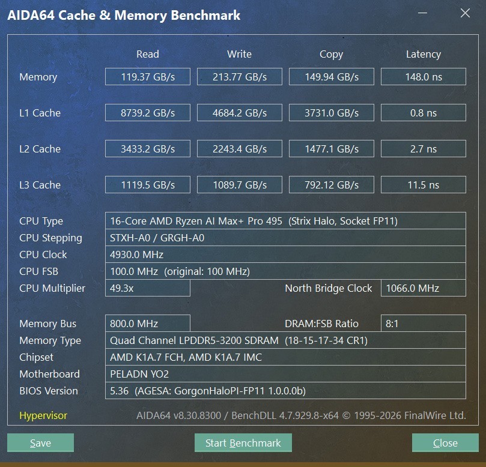Click L2 Cache Read value 3433.2 GB/s
This screenshot has height=467, width=486.
148,149
